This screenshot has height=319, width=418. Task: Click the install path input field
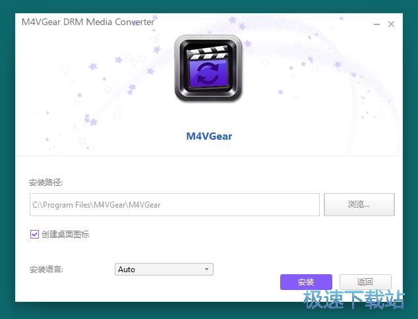(x=175, y=205)
